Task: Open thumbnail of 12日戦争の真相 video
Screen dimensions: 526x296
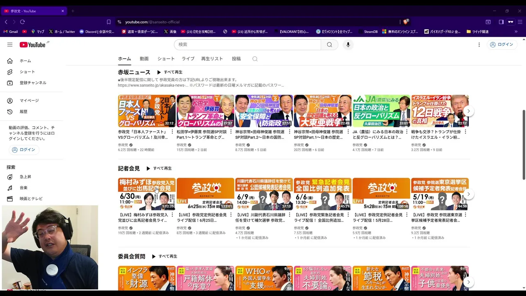Action: tap(440, 111)
